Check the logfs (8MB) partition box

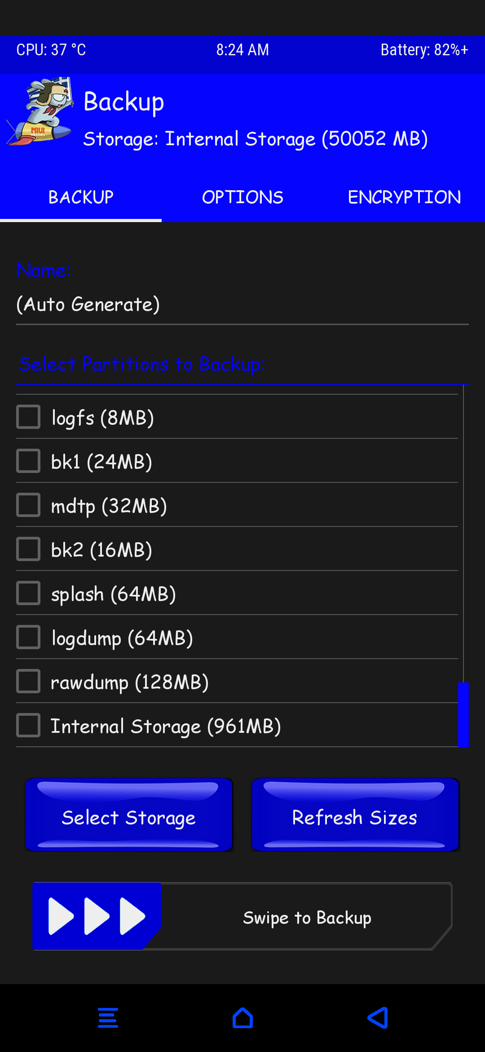click(28, 417)
